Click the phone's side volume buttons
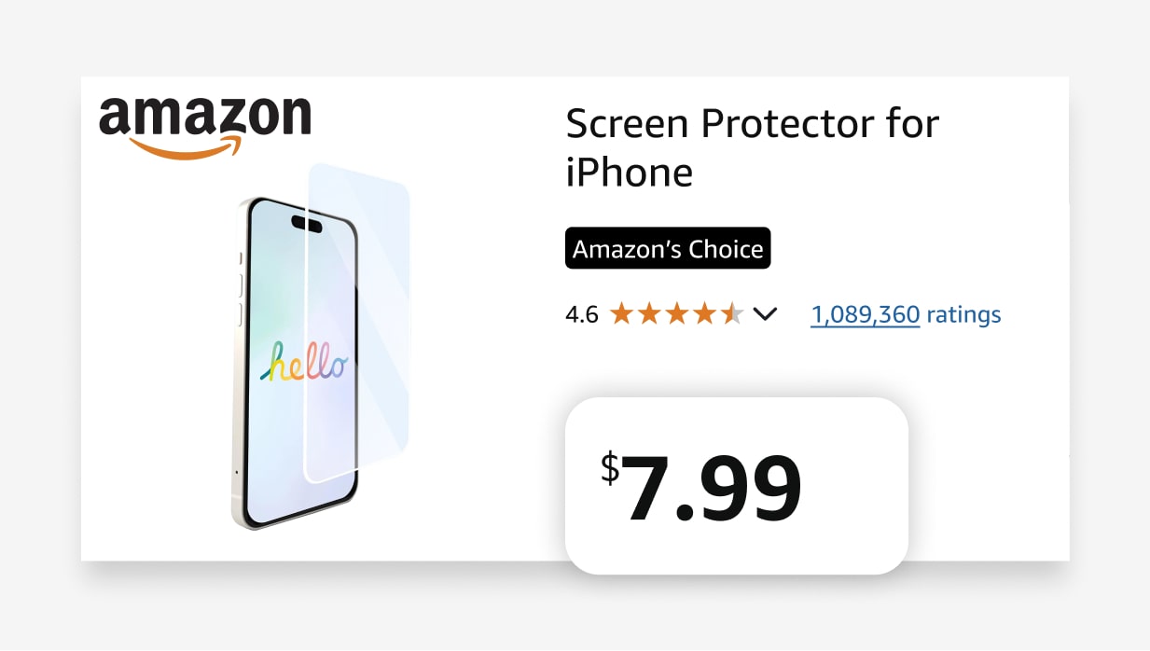The width and height of the screenshot is (1150, 651). coord(241,298)
